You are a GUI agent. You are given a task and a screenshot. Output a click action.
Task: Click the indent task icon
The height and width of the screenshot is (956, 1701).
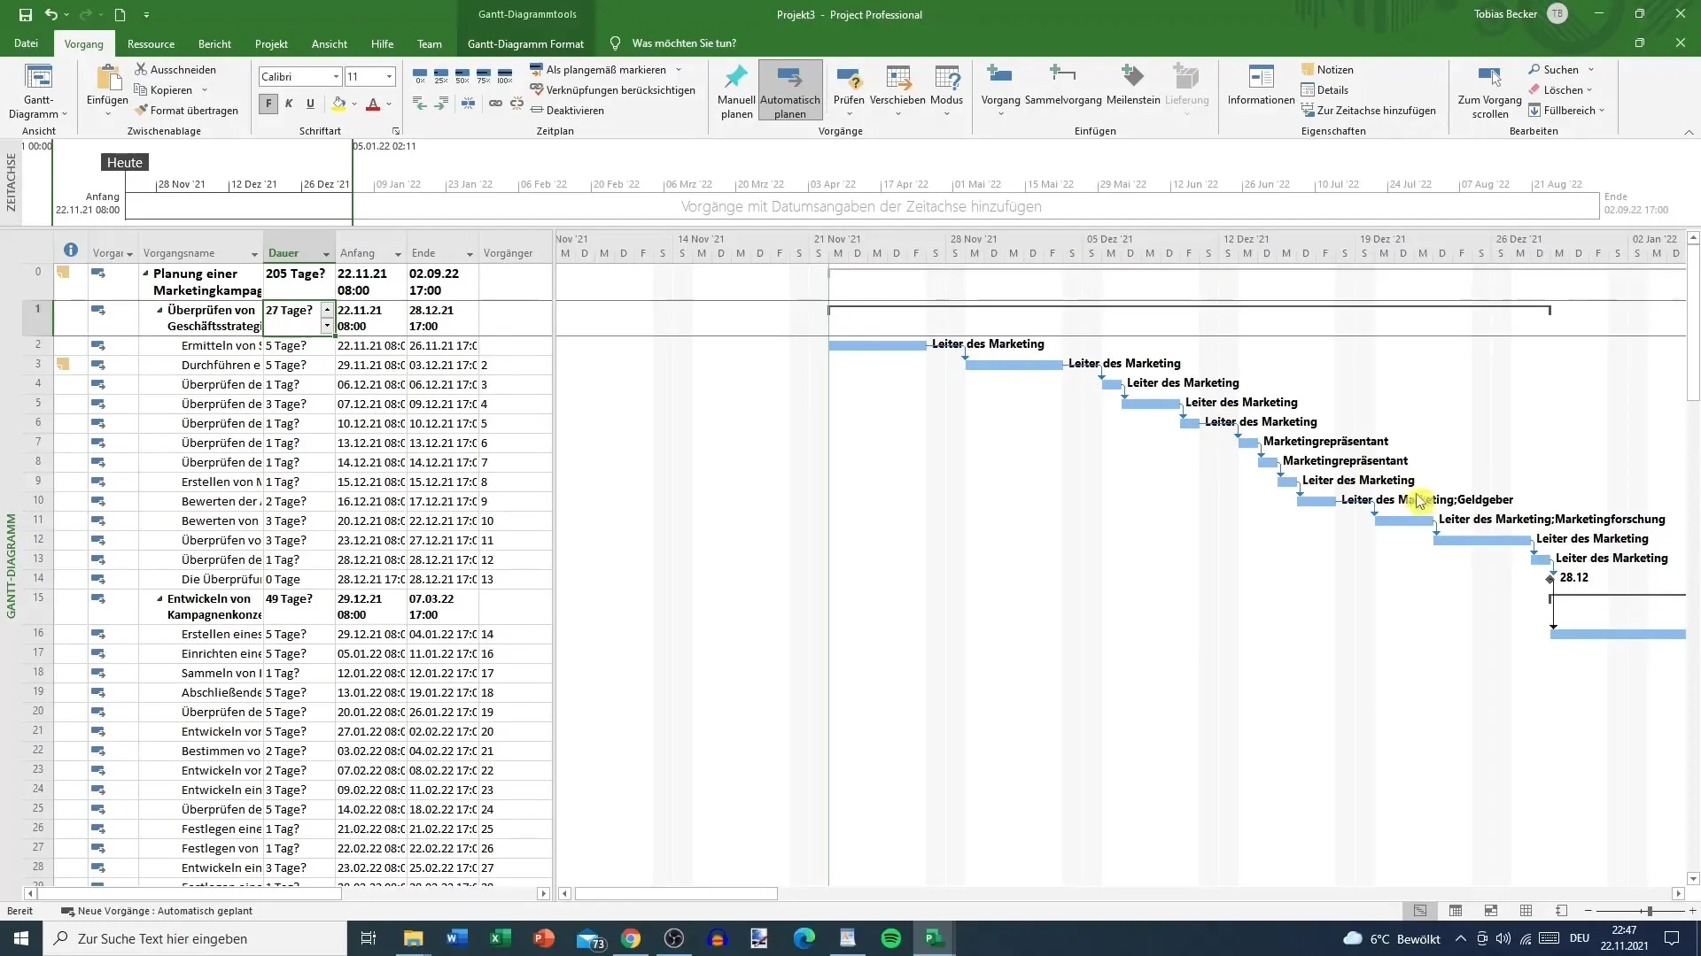(x=441, y=104)
